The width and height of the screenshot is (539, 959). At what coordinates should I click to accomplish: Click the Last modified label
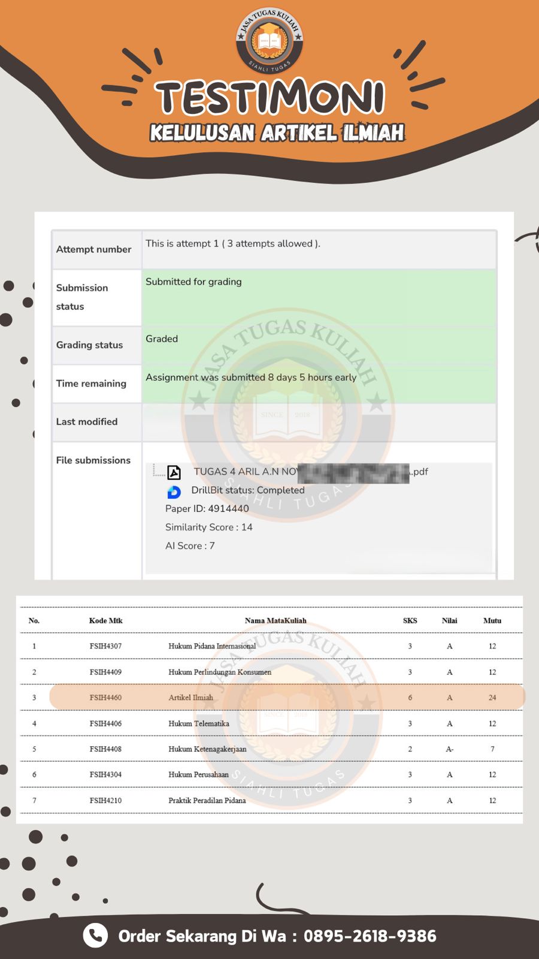tap(87, 422)
